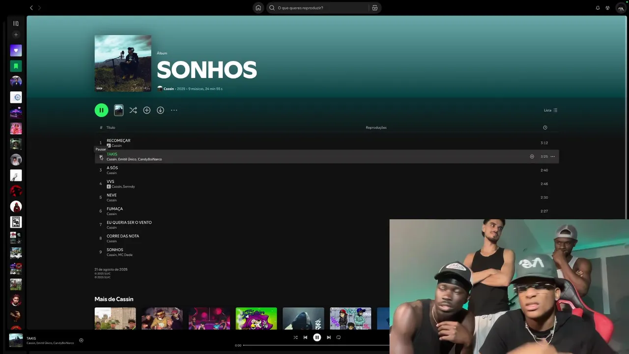Viewport: 629px width, 354px height.
Task: Open artist MC Dede on SONHOS row
Action: pyautogui.click(x=125, y=255)
